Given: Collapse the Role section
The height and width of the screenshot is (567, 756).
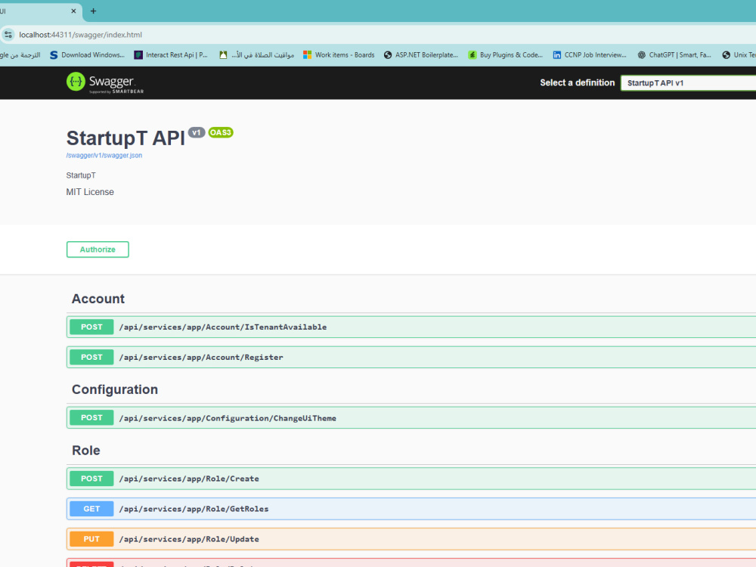Looking at the screenshot, I should pyautogui.click(x=86, y=451).
